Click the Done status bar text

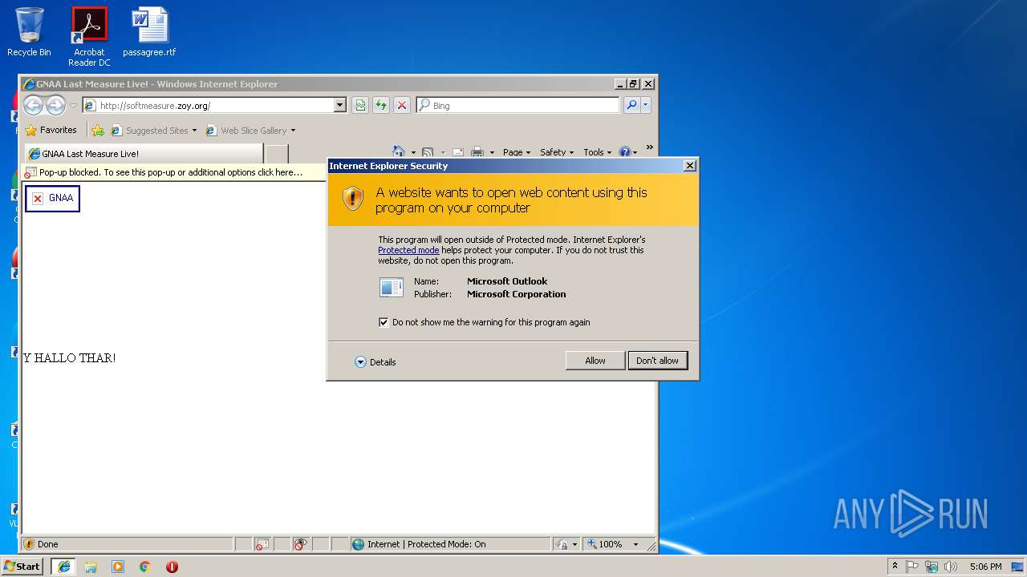click(48, 544)
